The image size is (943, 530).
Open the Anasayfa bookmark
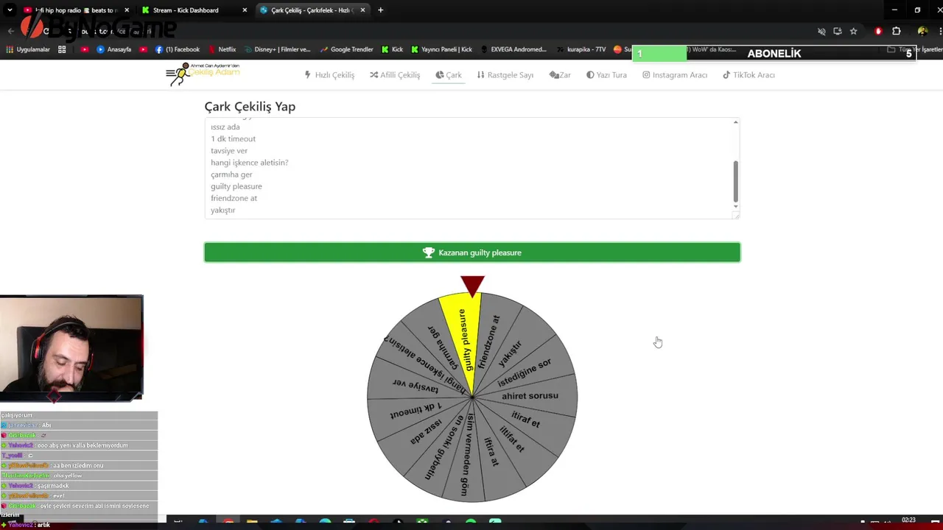point(113,49)
